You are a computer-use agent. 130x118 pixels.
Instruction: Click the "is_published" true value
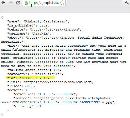click(43, 25)
